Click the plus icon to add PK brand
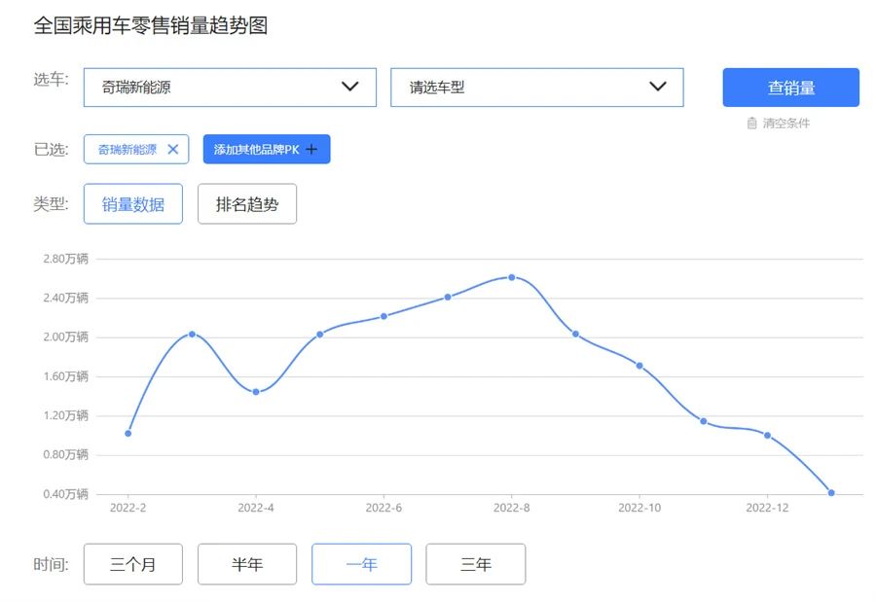Viewport: 876px width, 602px height. tap(311, 149)
